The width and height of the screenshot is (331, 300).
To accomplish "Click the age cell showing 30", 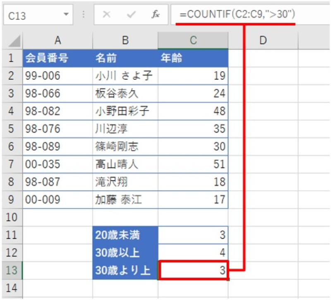I will click(193, 146).
